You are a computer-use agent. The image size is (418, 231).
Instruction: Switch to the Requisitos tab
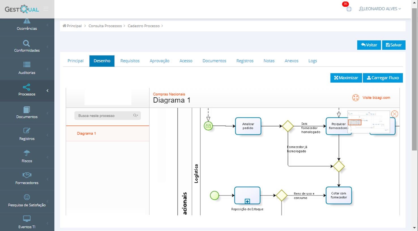pos(130,61)
